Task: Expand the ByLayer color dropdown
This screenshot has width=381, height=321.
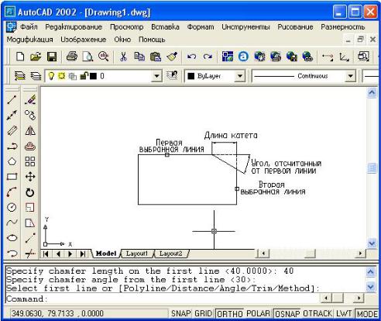Action: coord(240,76)
